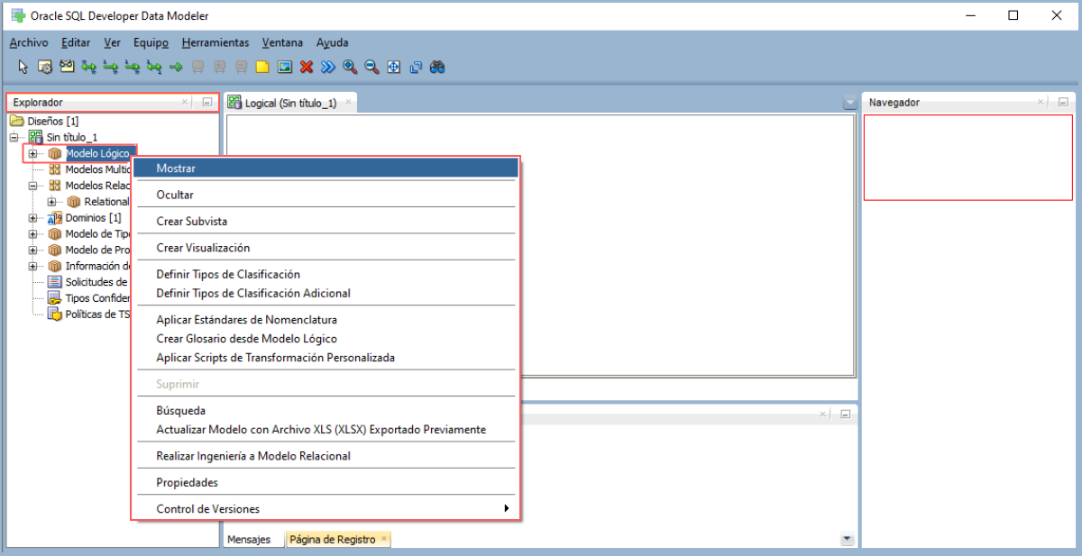Minimize the Explorador panel
1082x556 pixels.
pos(206,103)
